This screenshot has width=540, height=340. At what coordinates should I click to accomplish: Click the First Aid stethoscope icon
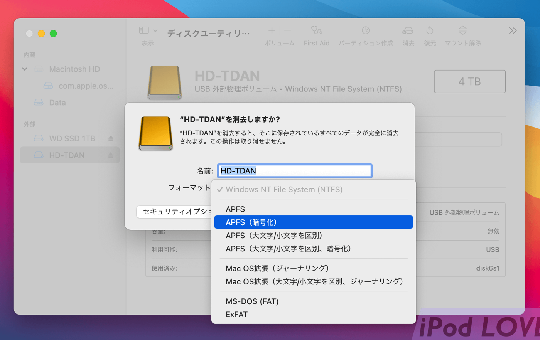[316, 30]
